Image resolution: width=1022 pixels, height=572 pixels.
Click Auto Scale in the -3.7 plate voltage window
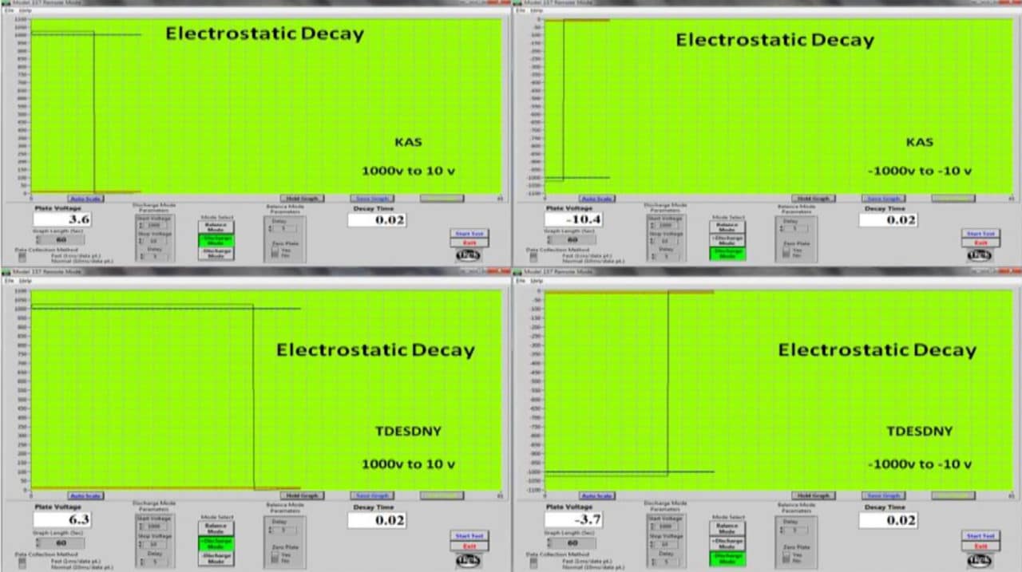[597, 495]
